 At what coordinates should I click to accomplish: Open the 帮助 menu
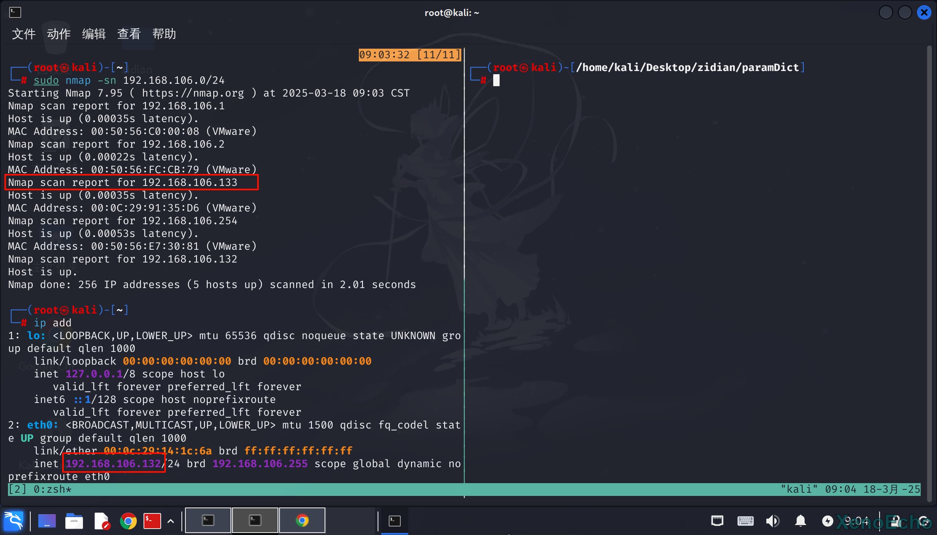point(164,34)
